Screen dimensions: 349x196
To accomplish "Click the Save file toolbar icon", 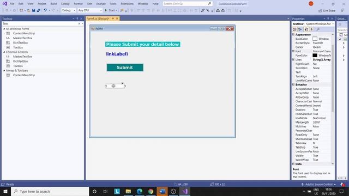I will (x=33, y=10).
